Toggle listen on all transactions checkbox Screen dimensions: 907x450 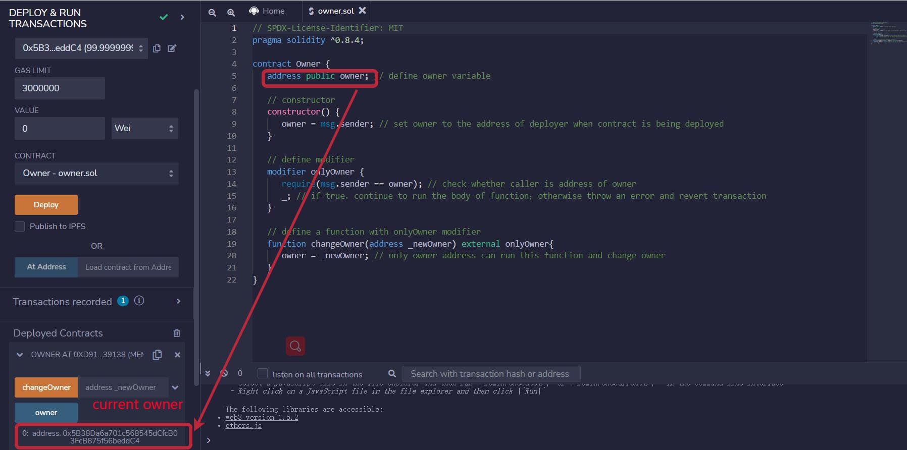click(263, 373)
